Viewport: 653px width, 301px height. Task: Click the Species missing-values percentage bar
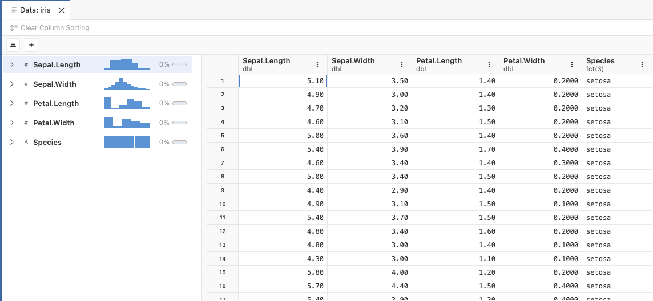(x=179, y=143)
